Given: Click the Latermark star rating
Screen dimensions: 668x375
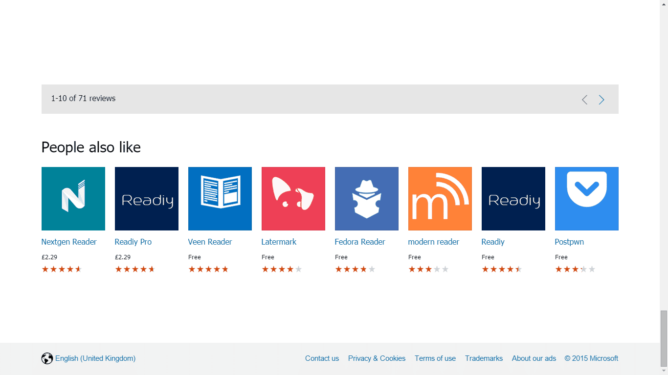Looking at the screenshot, I should (282, 269).
